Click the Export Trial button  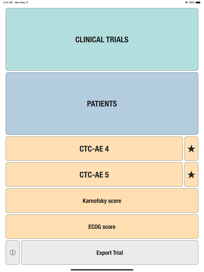coord(110,253)
